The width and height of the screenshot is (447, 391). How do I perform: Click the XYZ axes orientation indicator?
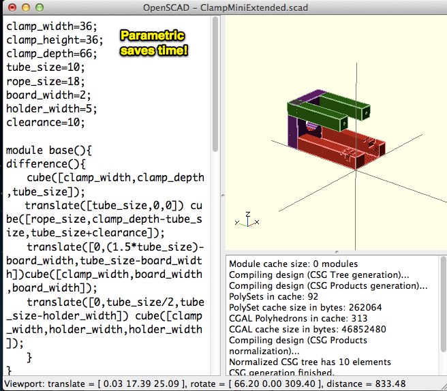247,220
